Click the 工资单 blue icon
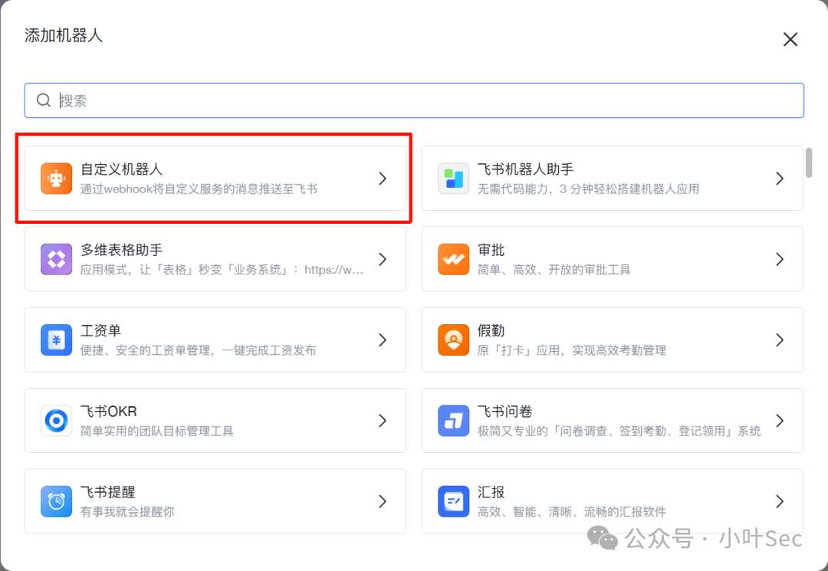Image resolution: width=828 pixels, height=571 pixels. point(56,340)
